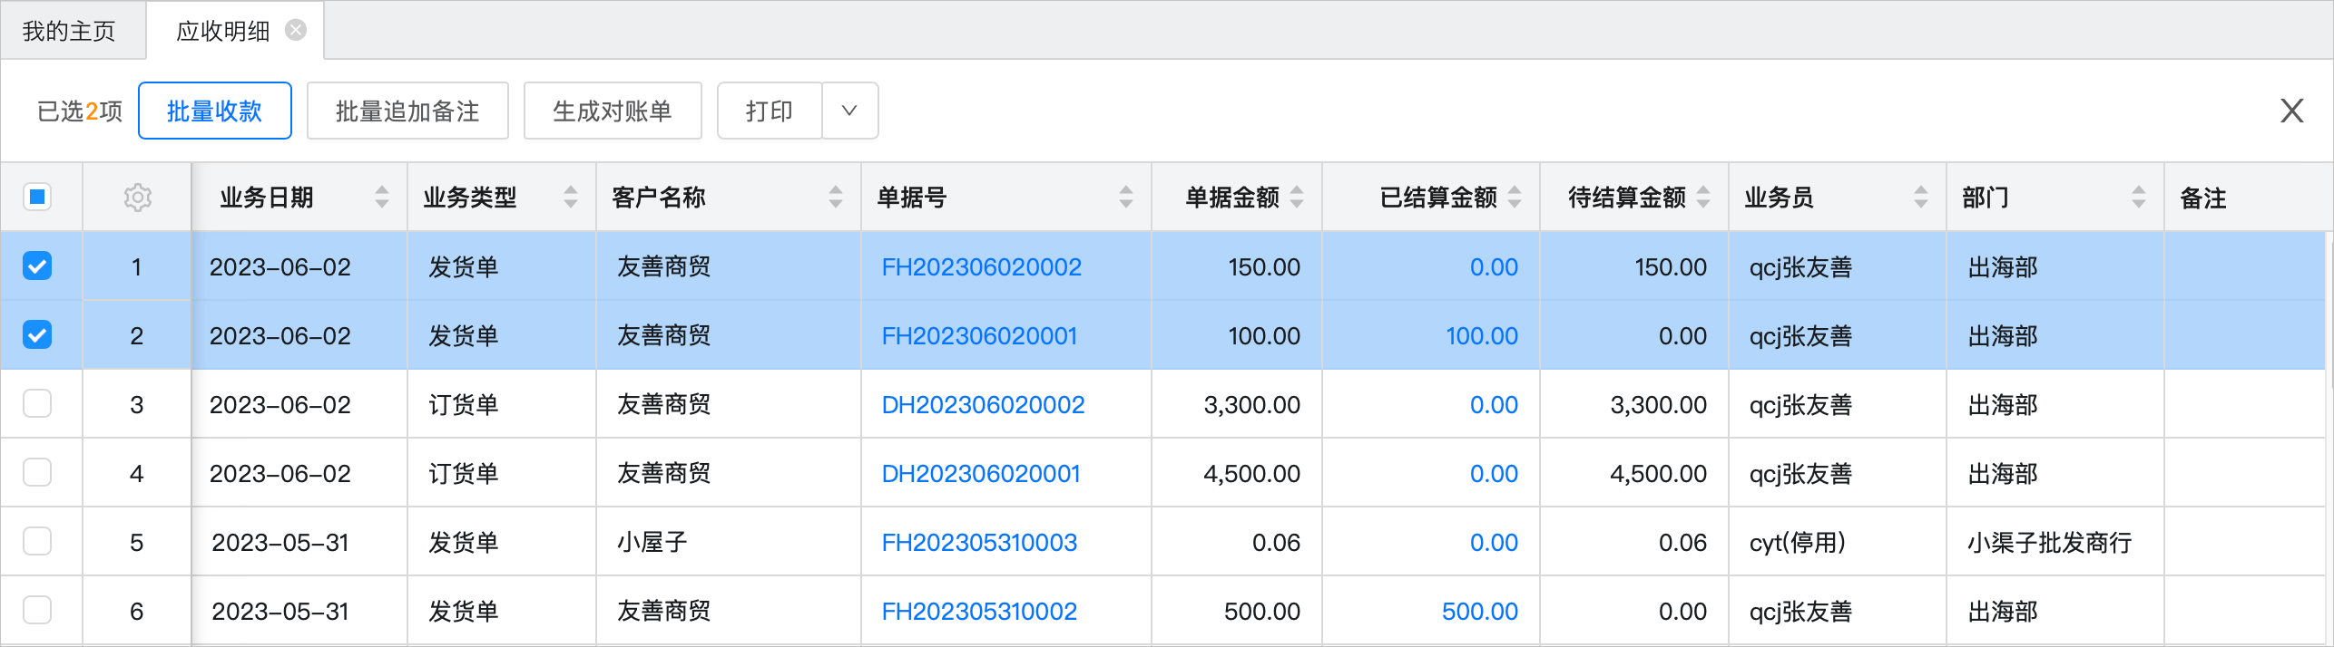Sort by 单据金额 using sort arrows
The width and height of the screenshot is (2334, 647).
click(x=1297, y=198)
